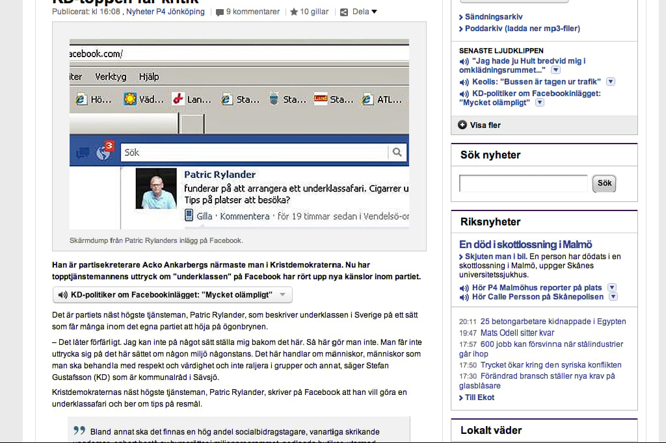Click the comments speech bubble icon
This screenshot has width=666, height=443.
(x=220, y=12)
